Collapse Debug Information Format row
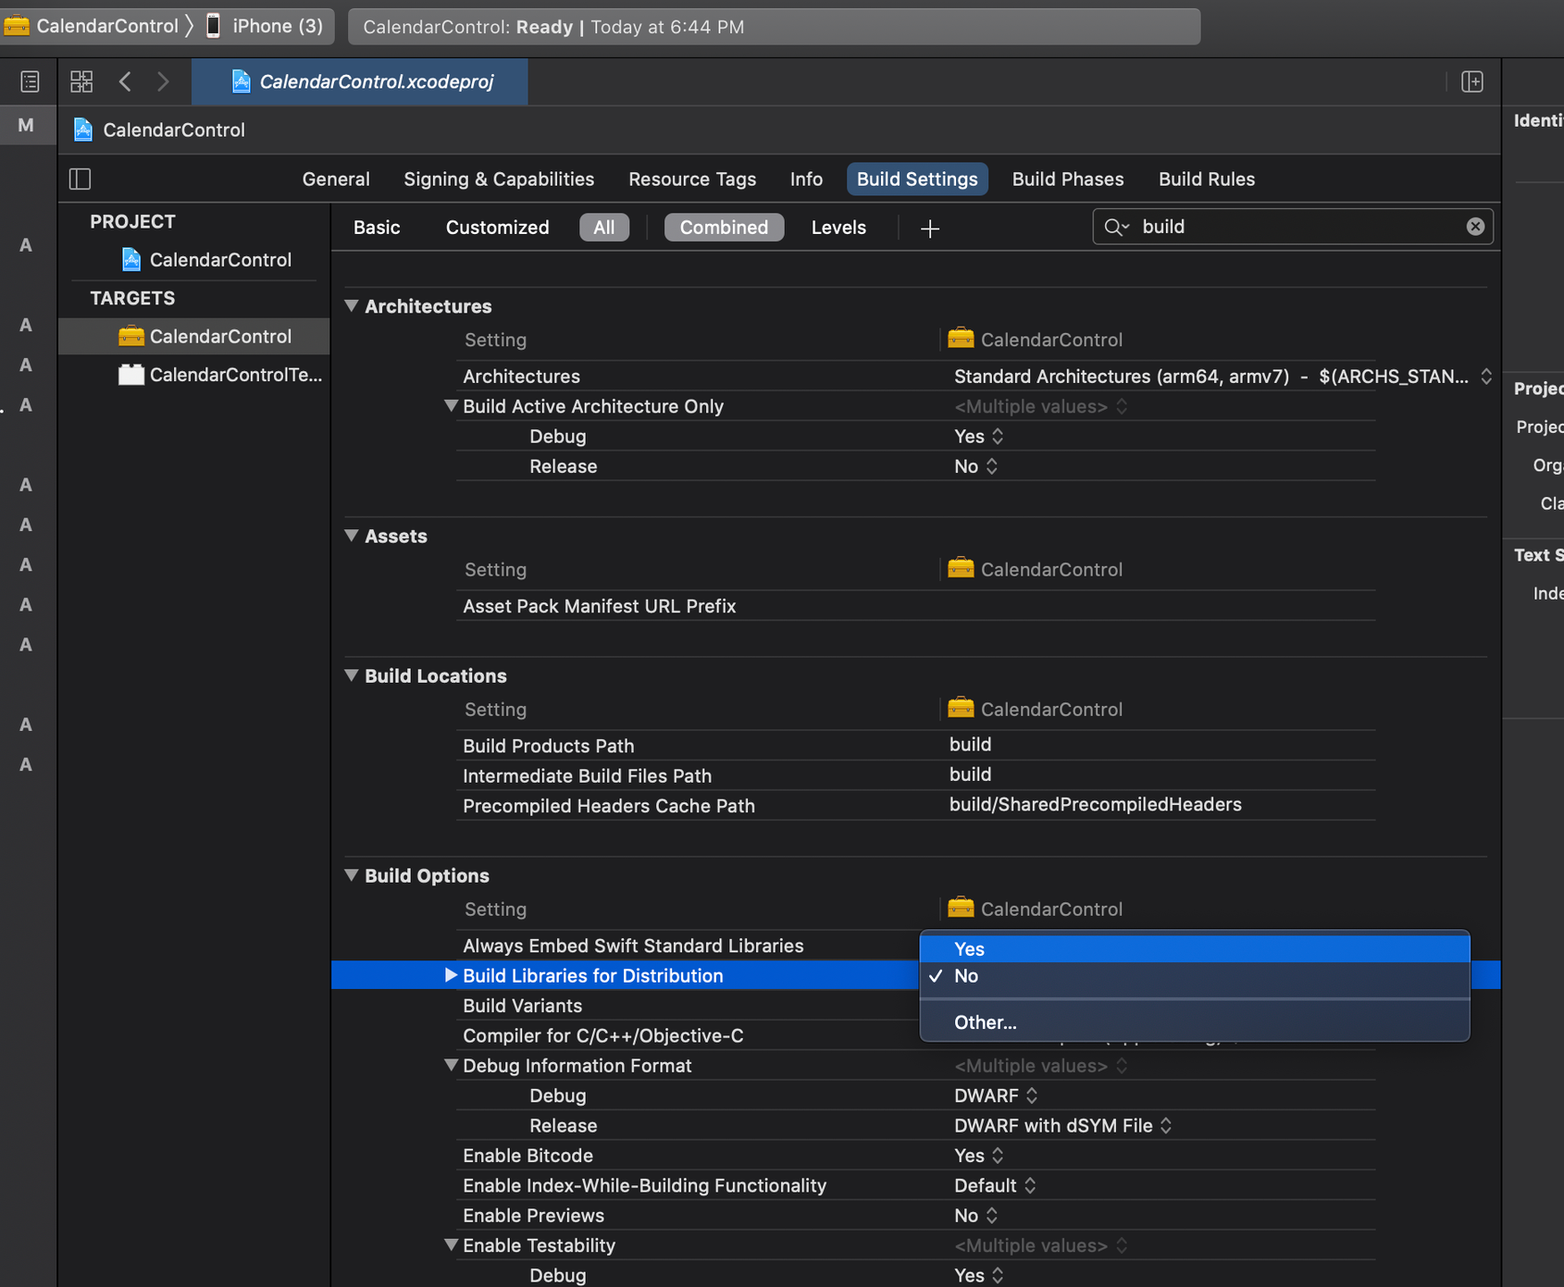Viewport: 1564px width, 1287px height. (451, 1065)
